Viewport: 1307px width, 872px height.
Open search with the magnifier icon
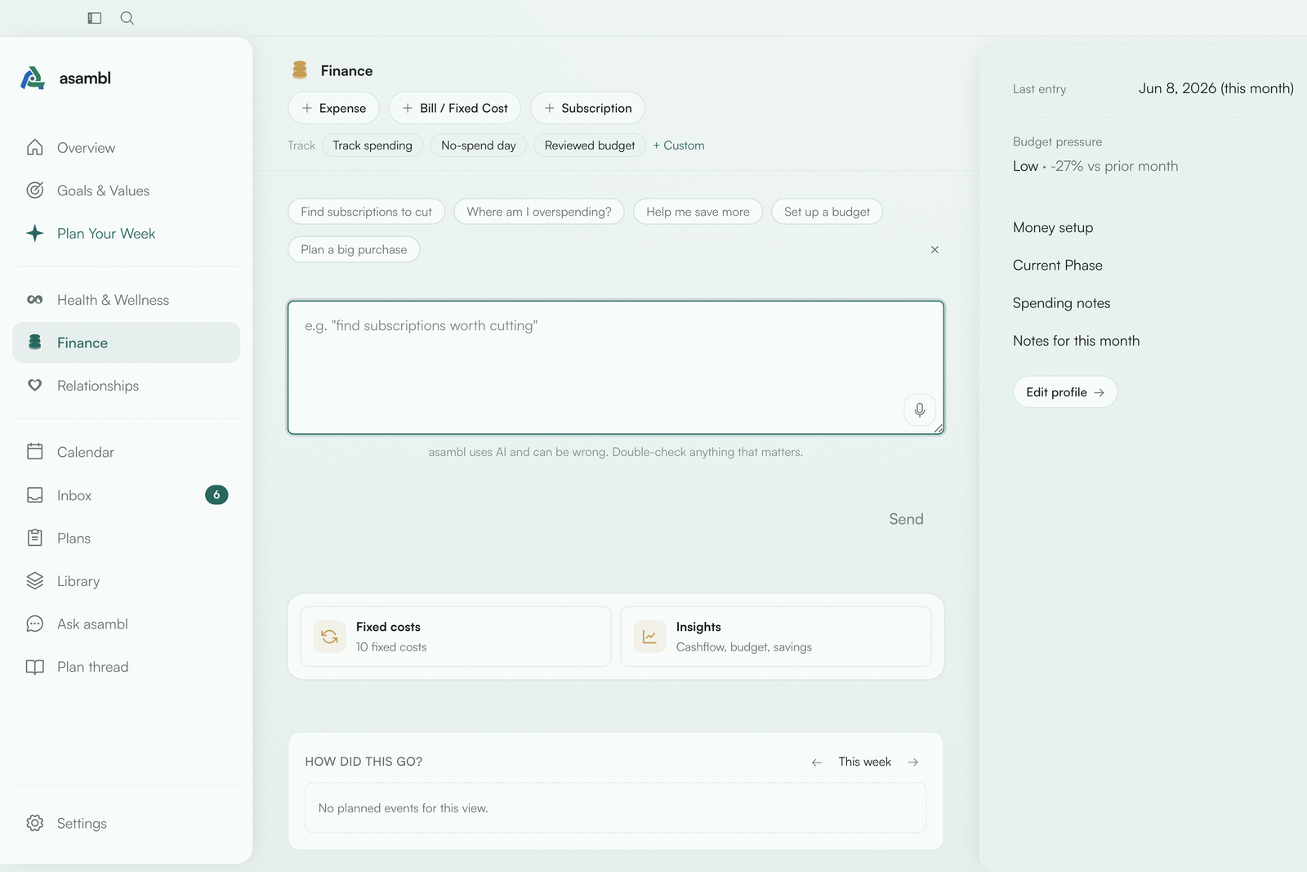[x=127, y=18]
